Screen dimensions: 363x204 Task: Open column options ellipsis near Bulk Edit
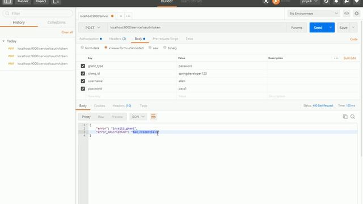pyautogui.click(x=336, y=58)
